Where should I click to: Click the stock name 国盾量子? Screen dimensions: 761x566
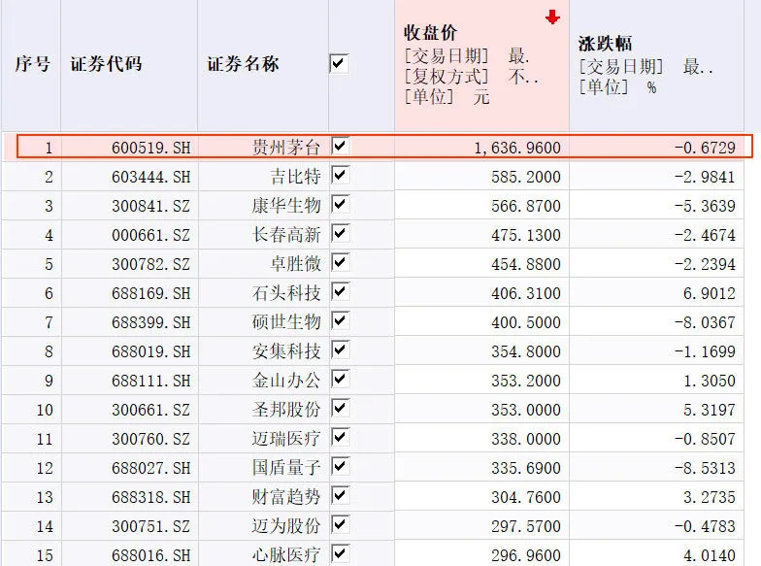pos(286,468)
